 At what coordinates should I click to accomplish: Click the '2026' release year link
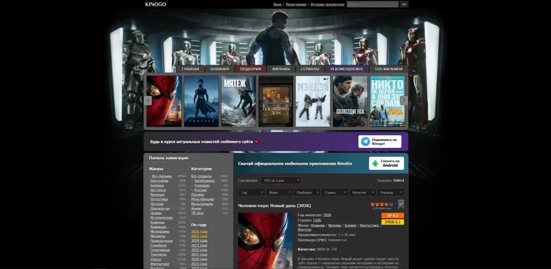pos(327,215)
